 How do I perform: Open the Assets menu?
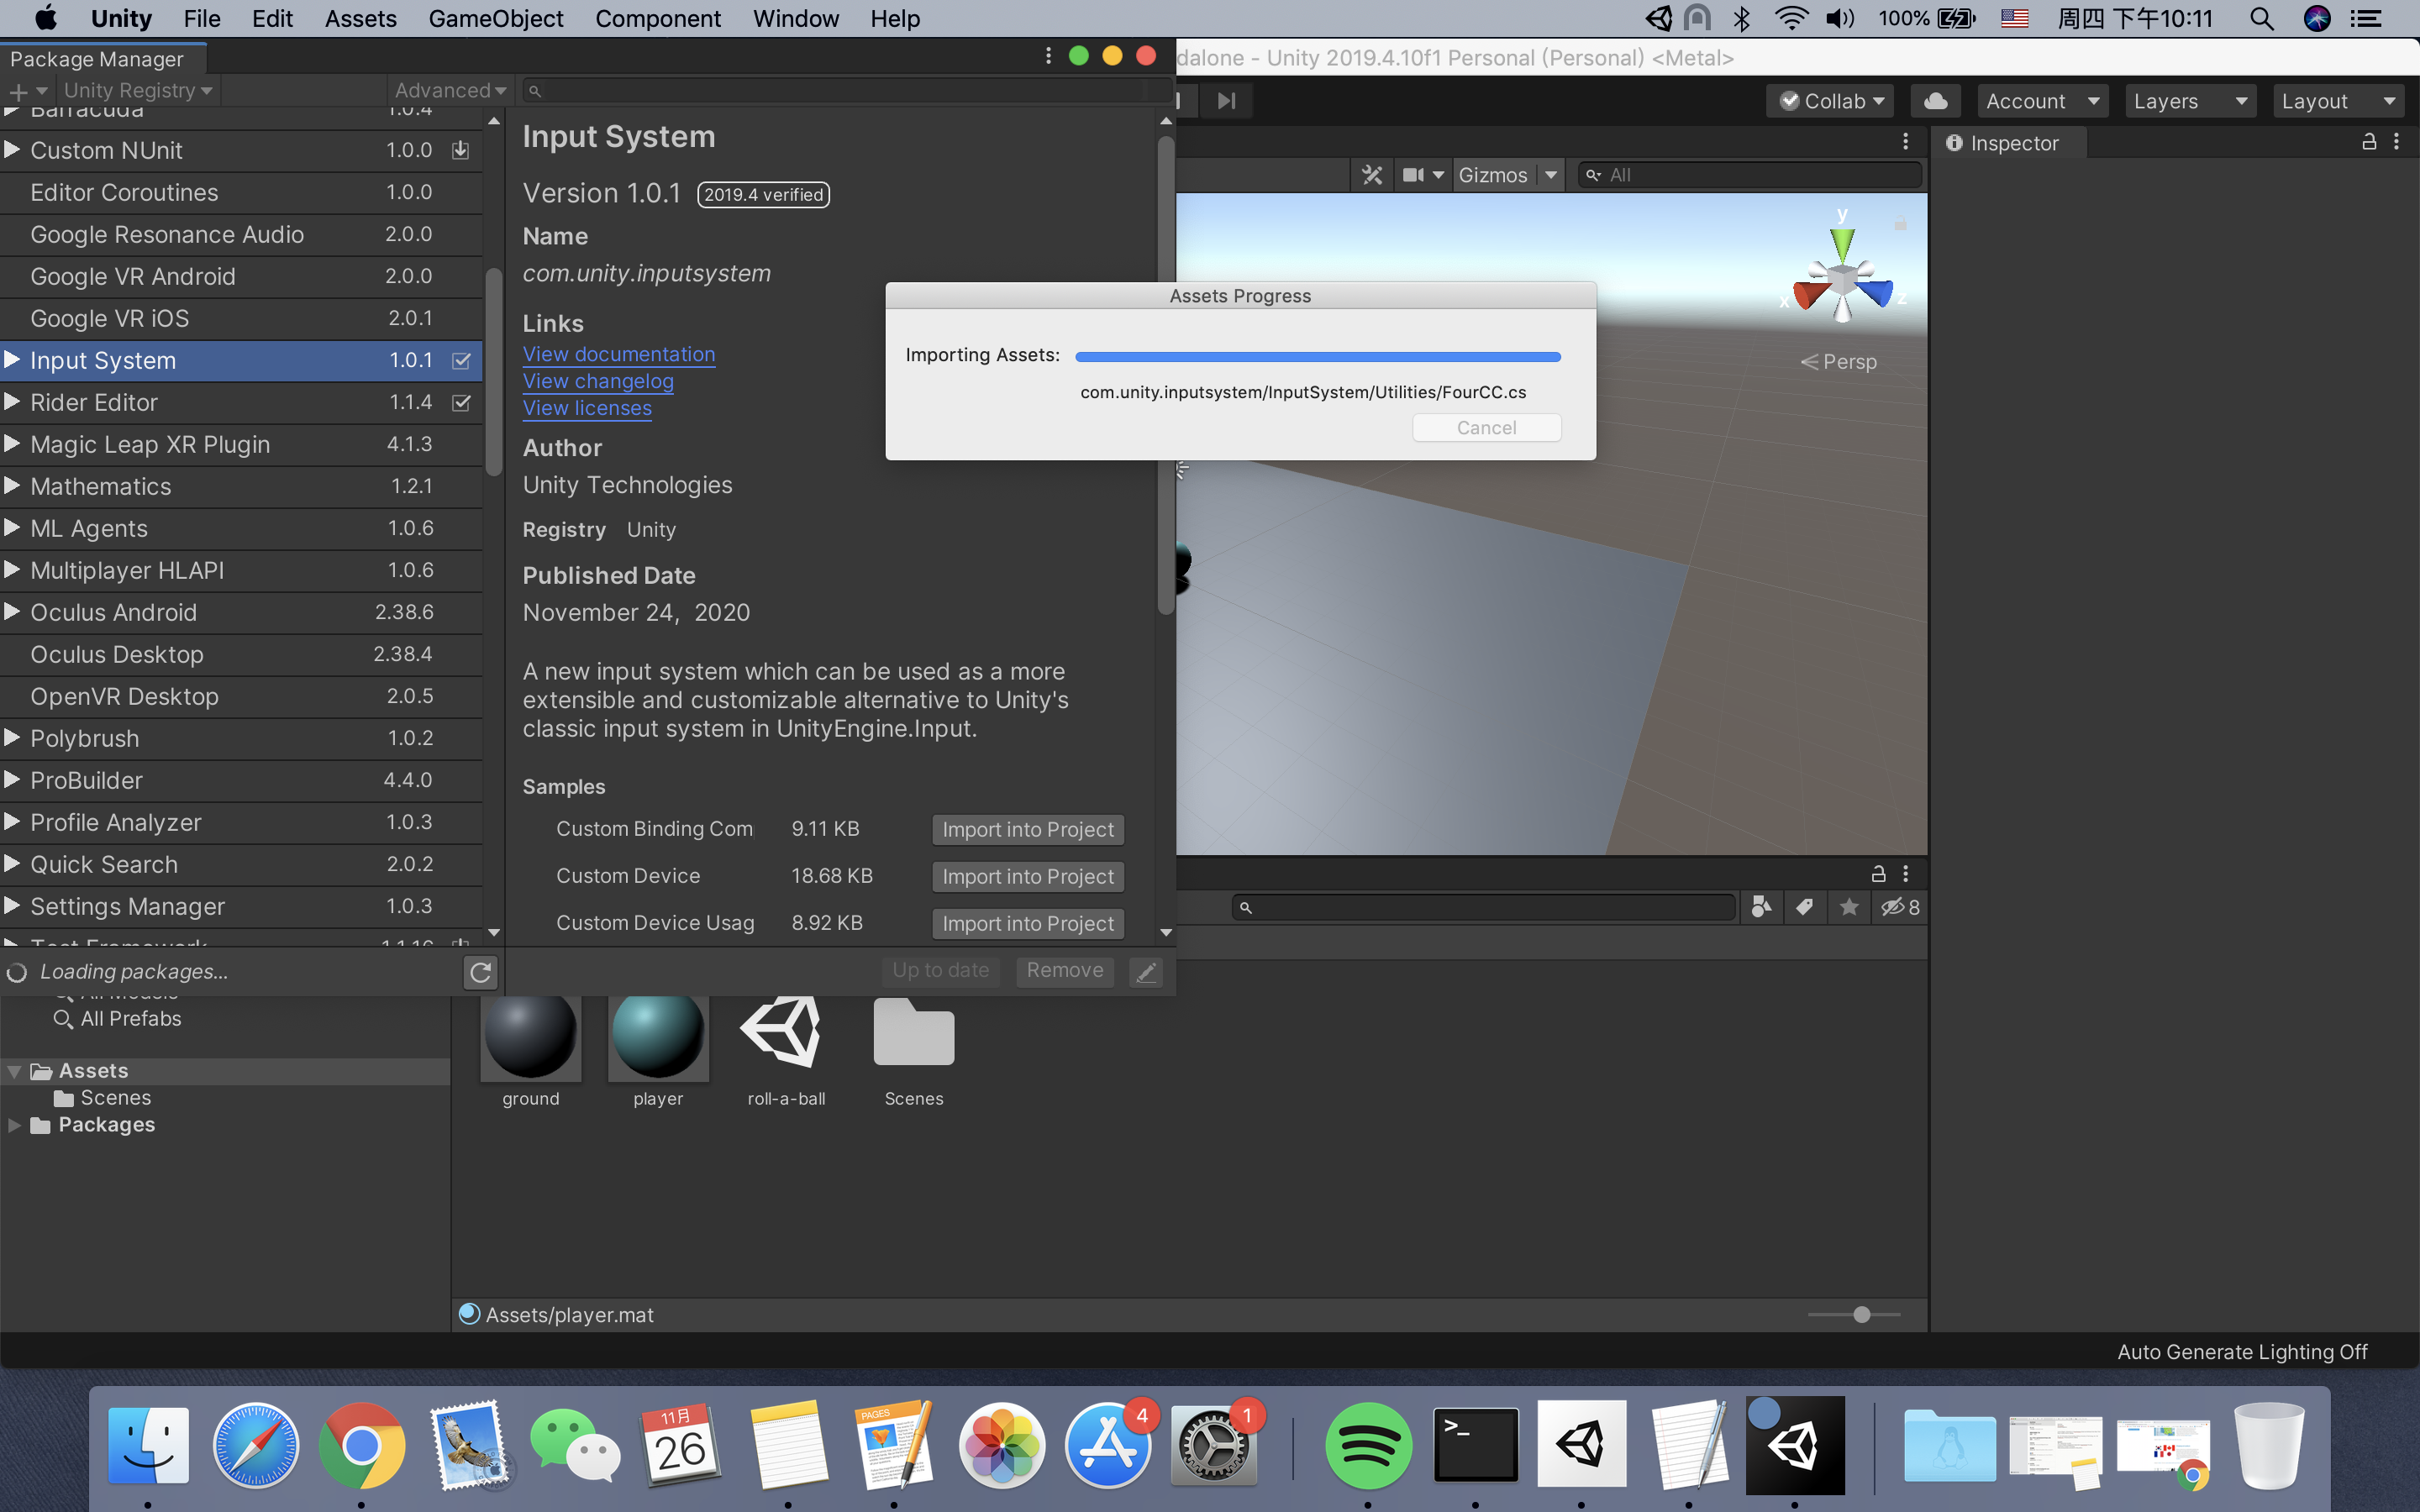coord(360,18)
